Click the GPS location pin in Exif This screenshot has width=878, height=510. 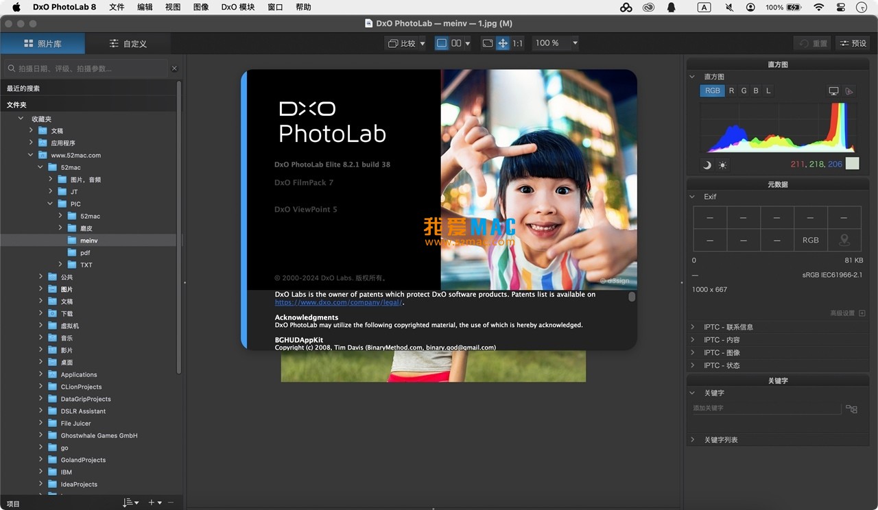[x=844, y=240]
